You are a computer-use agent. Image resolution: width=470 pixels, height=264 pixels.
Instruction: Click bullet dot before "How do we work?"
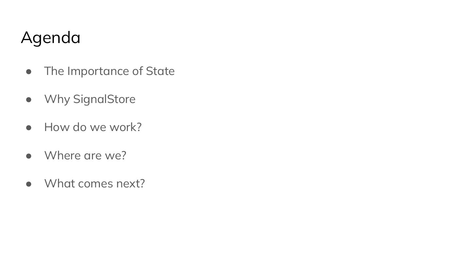pos(29,127)
